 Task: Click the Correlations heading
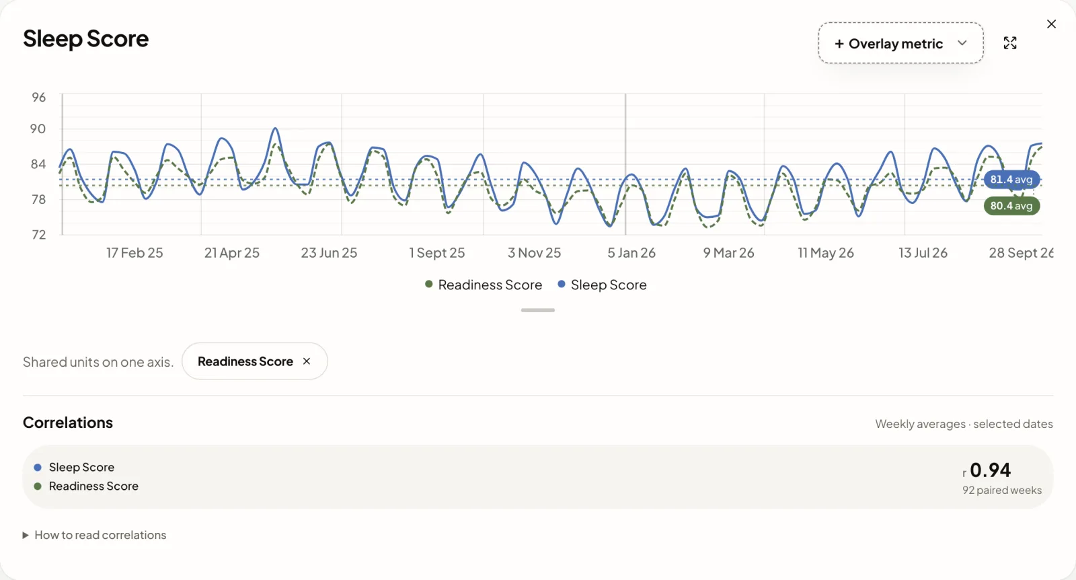tap(68, 423)
